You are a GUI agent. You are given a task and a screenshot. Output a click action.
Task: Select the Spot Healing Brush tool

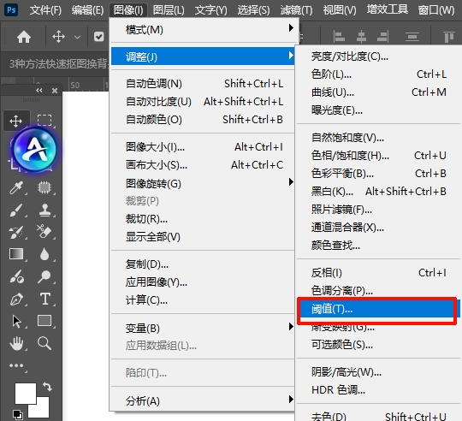44,187
